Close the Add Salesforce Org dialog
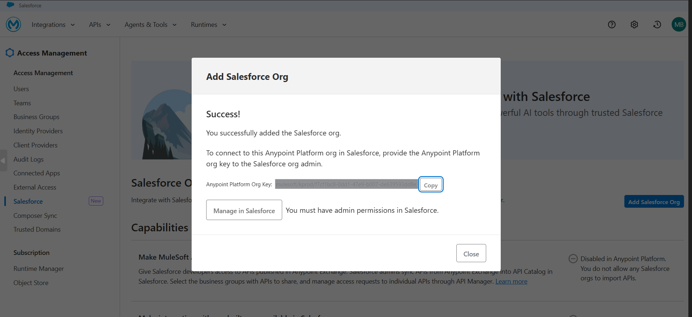 pyautogui.click(x=471, y=253)
